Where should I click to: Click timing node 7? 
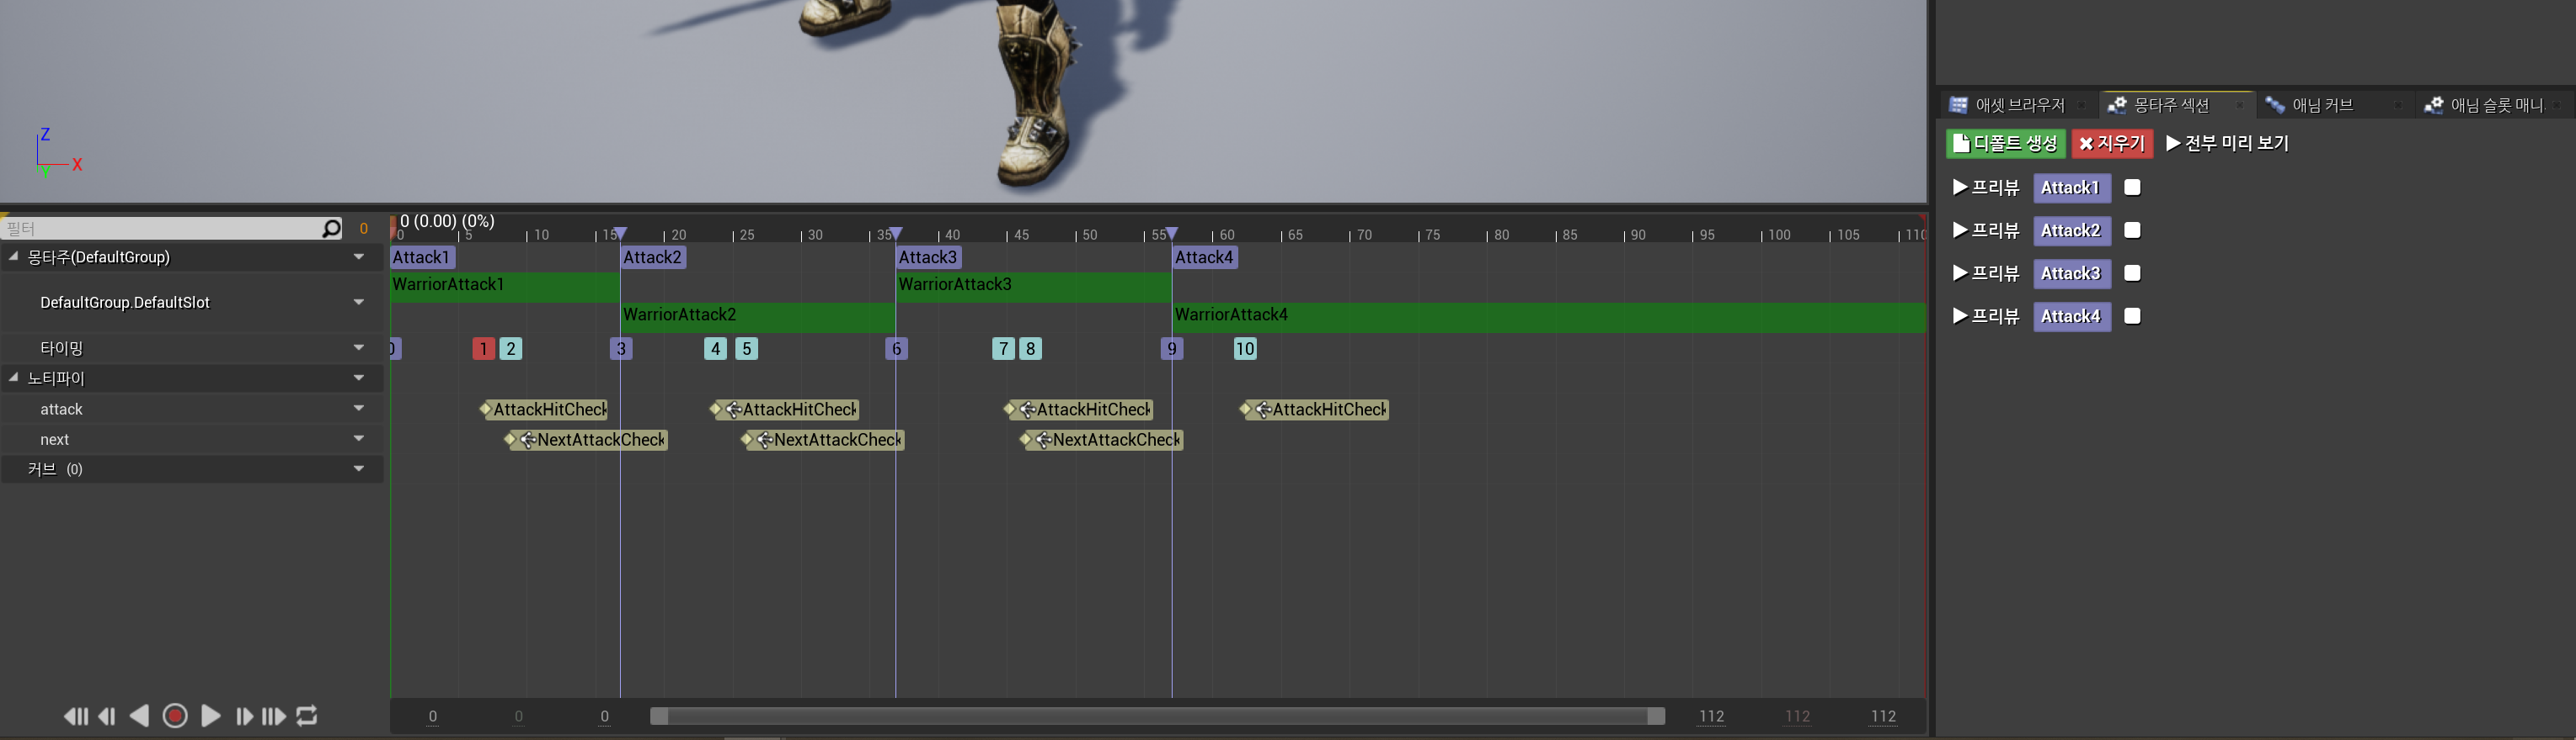click(1003, 348)
